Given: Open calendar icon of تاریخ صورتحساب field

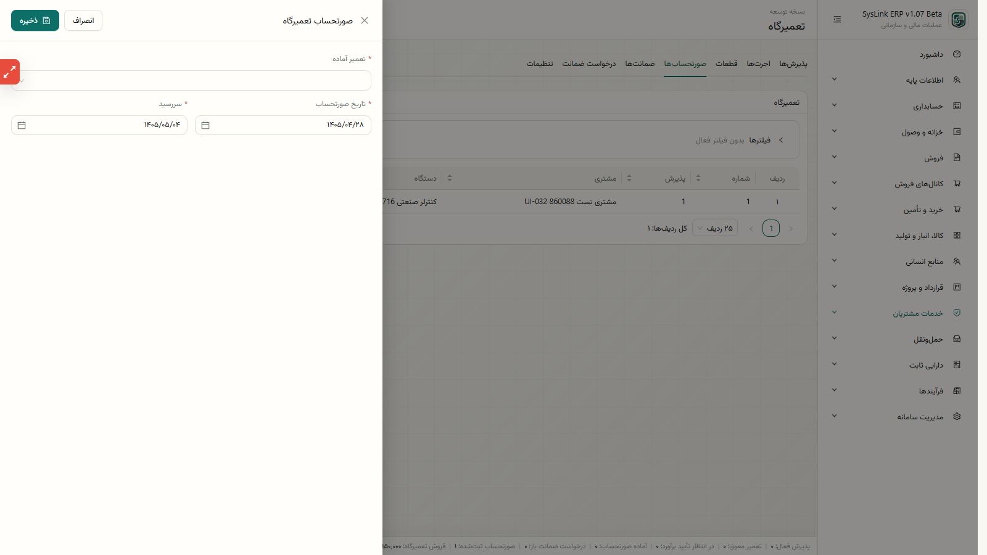Looking at the screenshot, I should (205, 125).
